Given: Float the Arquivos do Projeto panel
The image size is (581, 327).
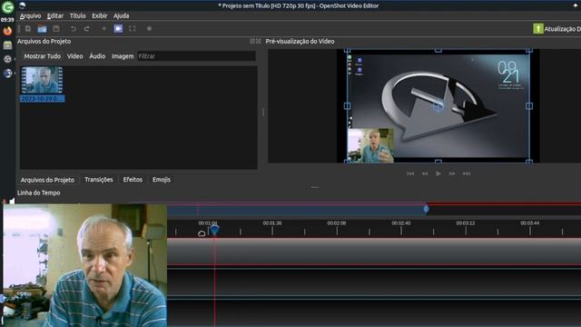Looking at the screenshot, I should point(252,41).
